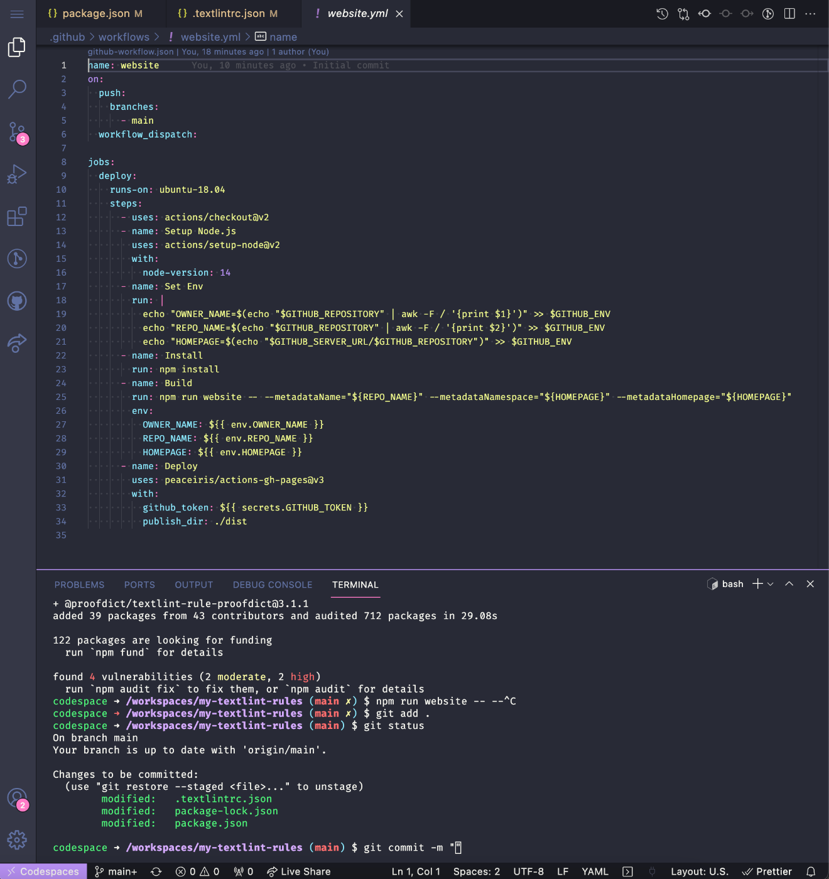Click 'ubuntu-18.04' value on line 10
Viewport: 829px width, 879px height.
click(x=192, y=190)
